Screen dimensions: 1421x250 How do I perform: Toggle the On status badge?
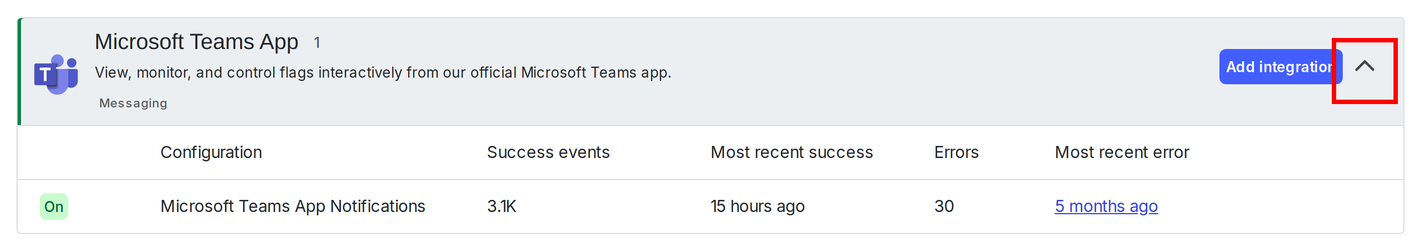[53, 206]
